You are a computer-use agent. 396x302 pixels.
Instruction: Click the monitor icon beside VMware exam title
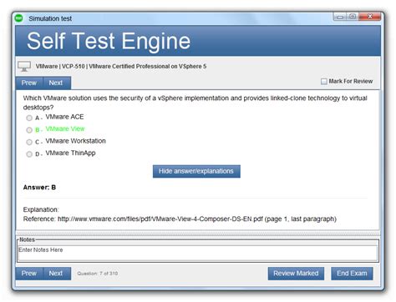click(x=24, y=67)
